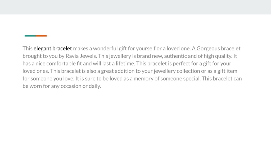Click the word yourself in first line

pyautogui.click(x=146, y=49)
